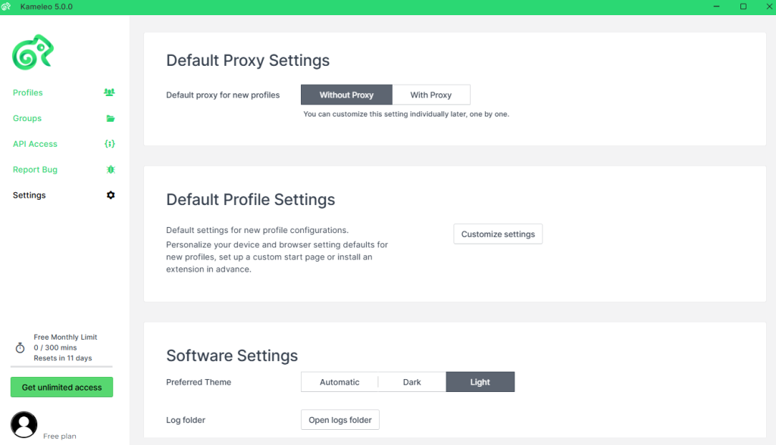Click 'Software Settings' heading
This screenshot has height=445, width=776.
pyautogui.click(x=232, y=356)
